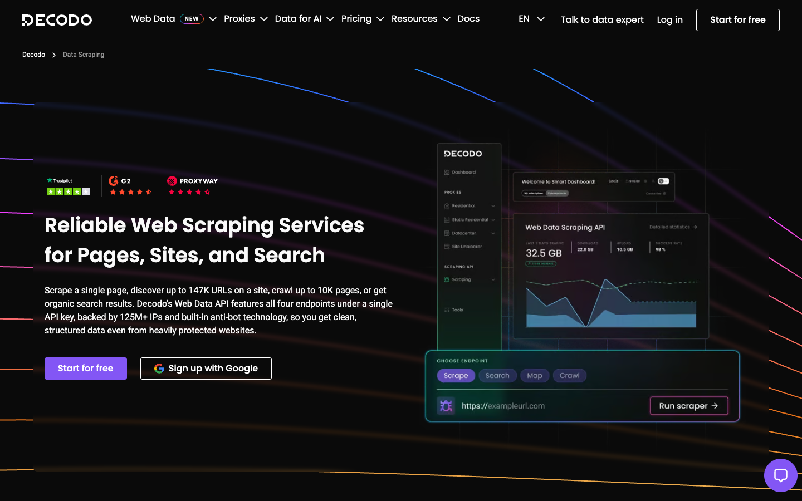Image resolution: width=802 pixels, height=501 pixels.
Task: Select the Search endpoint tab
Action: [497, 376]
